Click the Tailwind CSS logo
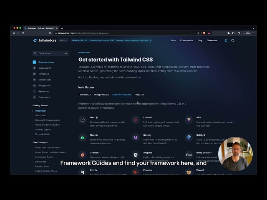Screen dimensions: 267x200 tap(44, 40)
